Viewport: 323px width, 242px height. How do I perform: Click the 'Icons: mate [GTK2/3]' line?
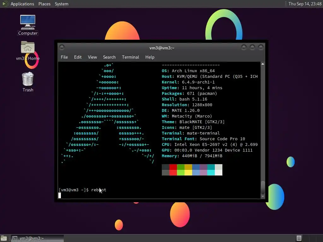pyautogui.click(x=187, y=128)
